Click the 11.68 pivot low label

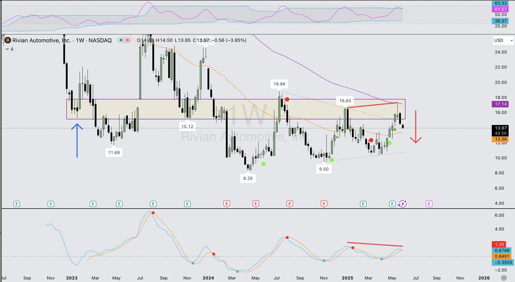click(114, 152)
